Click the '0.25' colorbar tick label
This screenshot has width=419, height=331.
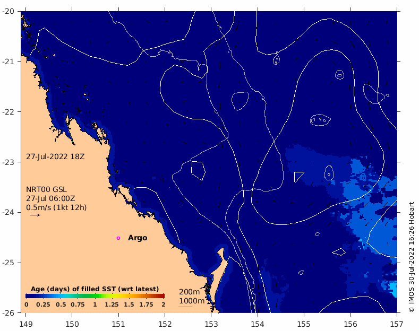tap(43, 304)
